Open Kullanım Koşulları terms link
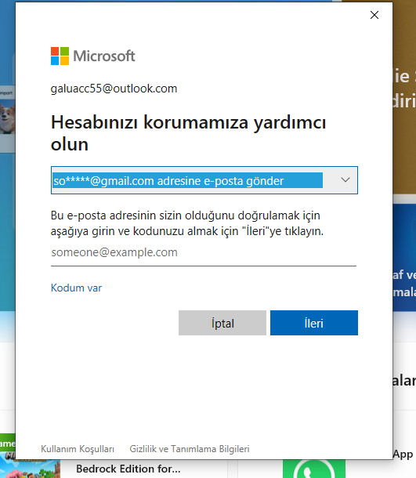Viewport: 416px width, 478px height. click(x=78, y=449)
